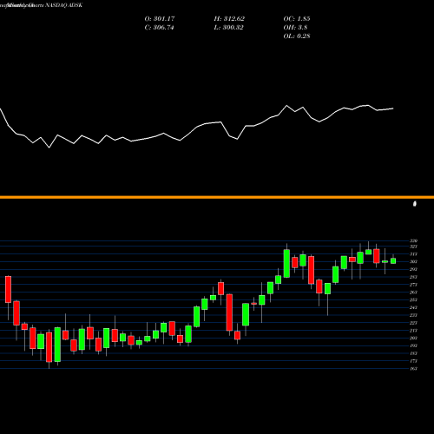Image resolution: width=434 pixels, height=434 pixels.
Task: Click the 243 price axis label
Action: pos(413,307)
